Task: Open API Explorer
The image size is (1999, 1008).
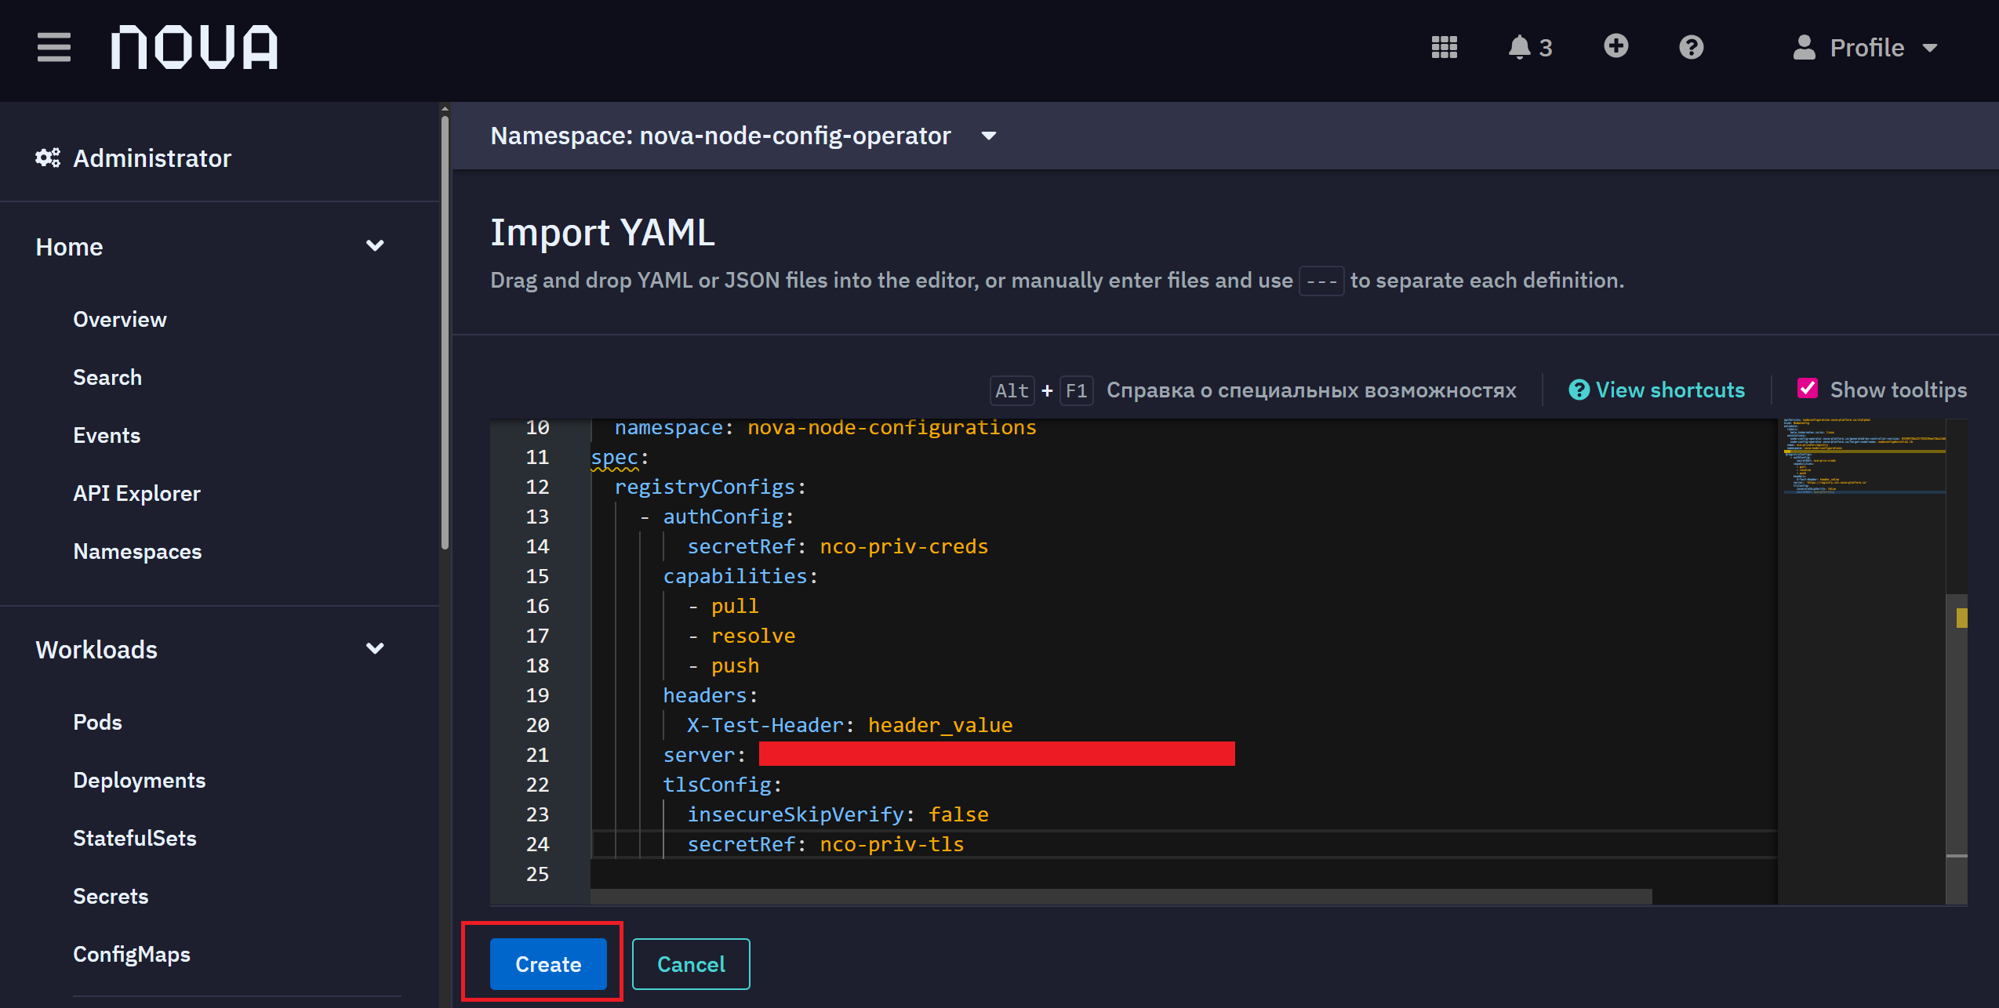Action: coord(136,493)
